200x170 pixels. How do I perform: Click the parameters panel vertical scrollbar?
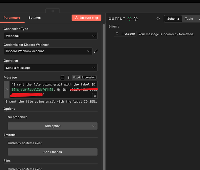coord(104,96)
